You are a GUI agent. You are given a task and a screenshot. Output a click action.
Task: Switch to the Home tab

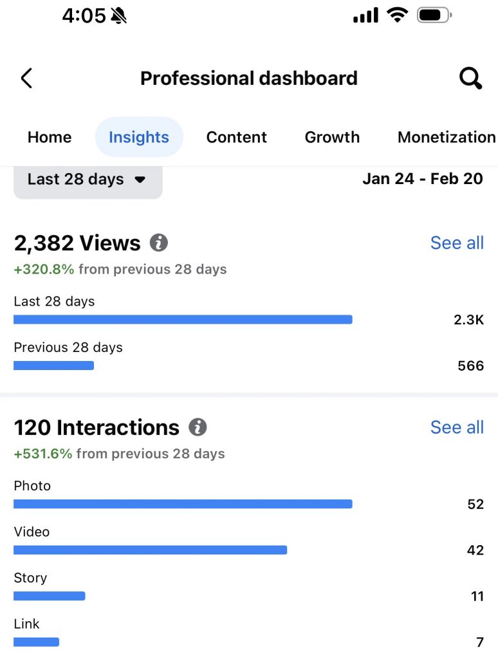click(x=50, y=137)
